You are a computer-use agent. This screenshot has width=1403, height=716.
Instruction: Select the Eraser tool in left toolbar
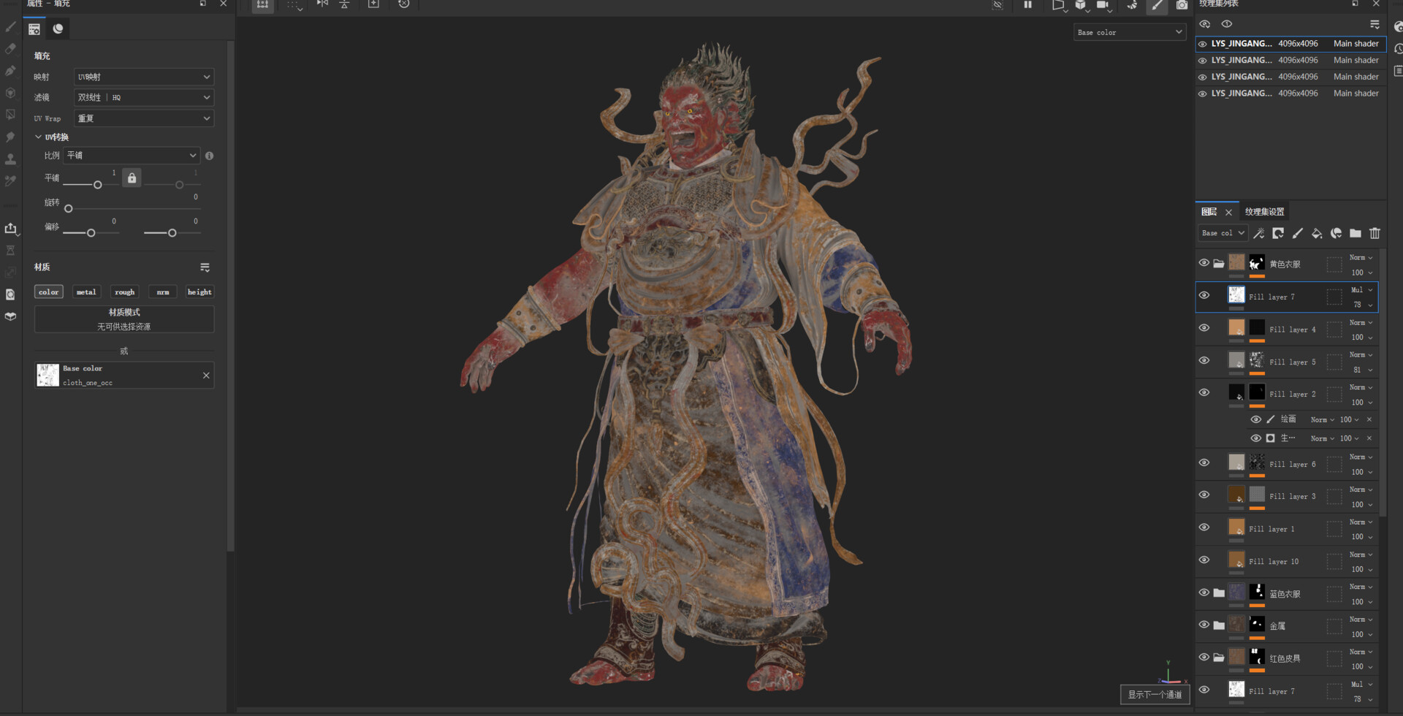pos(10,48)
